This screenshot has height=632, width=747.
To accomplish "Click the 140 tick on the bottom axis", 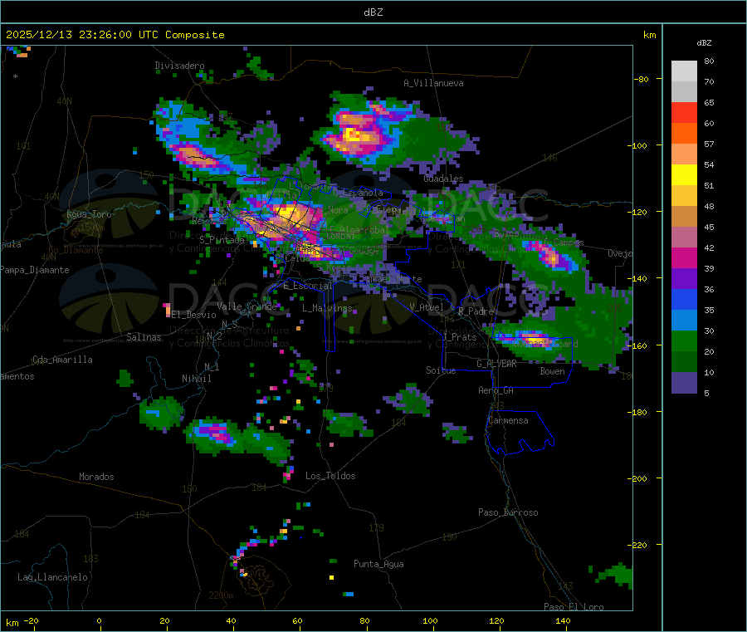I will pos(563,620).
